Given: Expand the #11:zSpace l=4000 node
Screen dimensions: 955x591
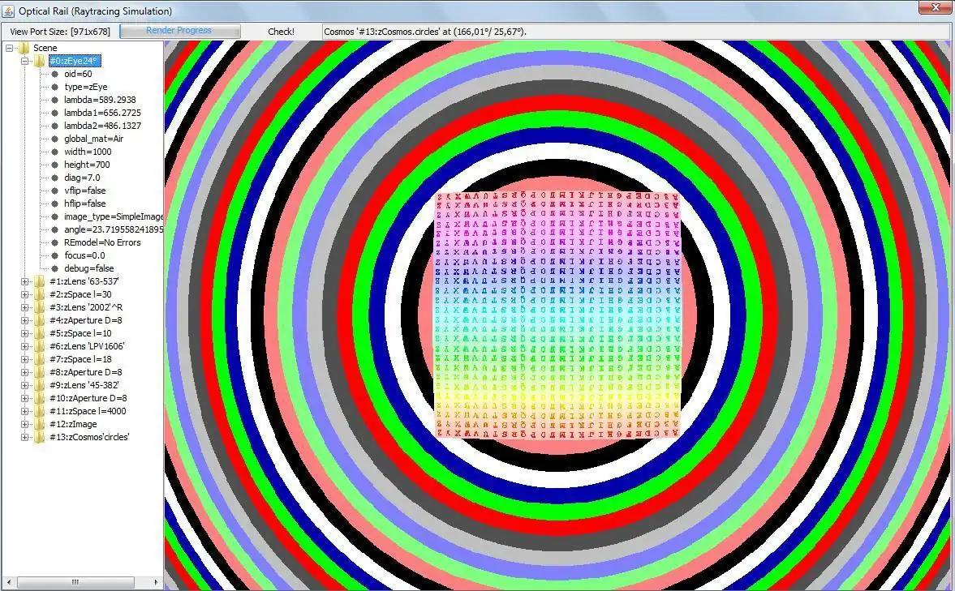Looking at the screenshot, I should (25, 412).
